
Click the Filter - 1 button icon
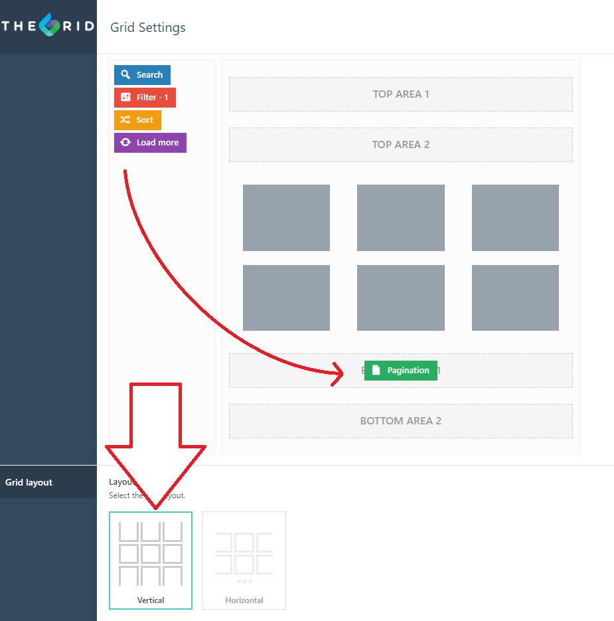[x=125, y=97]
